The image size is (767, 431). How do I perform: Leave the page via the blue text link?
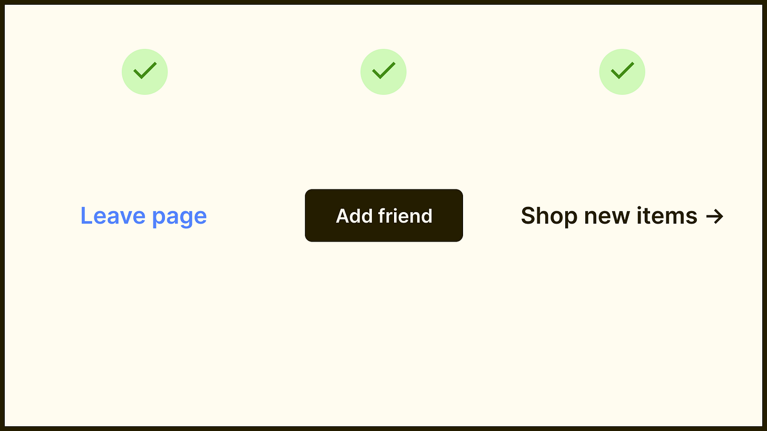pyautogui.click(x=143, y=216)
